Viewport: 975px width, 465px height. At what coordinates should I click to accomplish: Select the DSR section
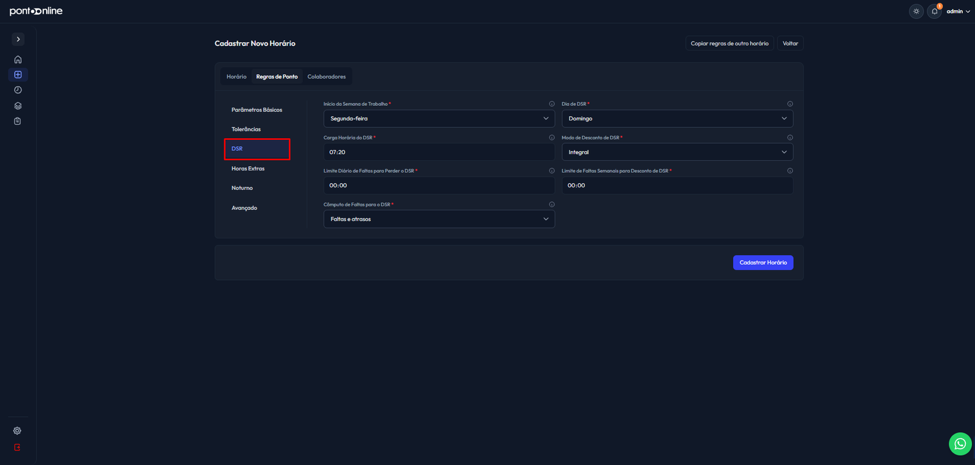257,149
